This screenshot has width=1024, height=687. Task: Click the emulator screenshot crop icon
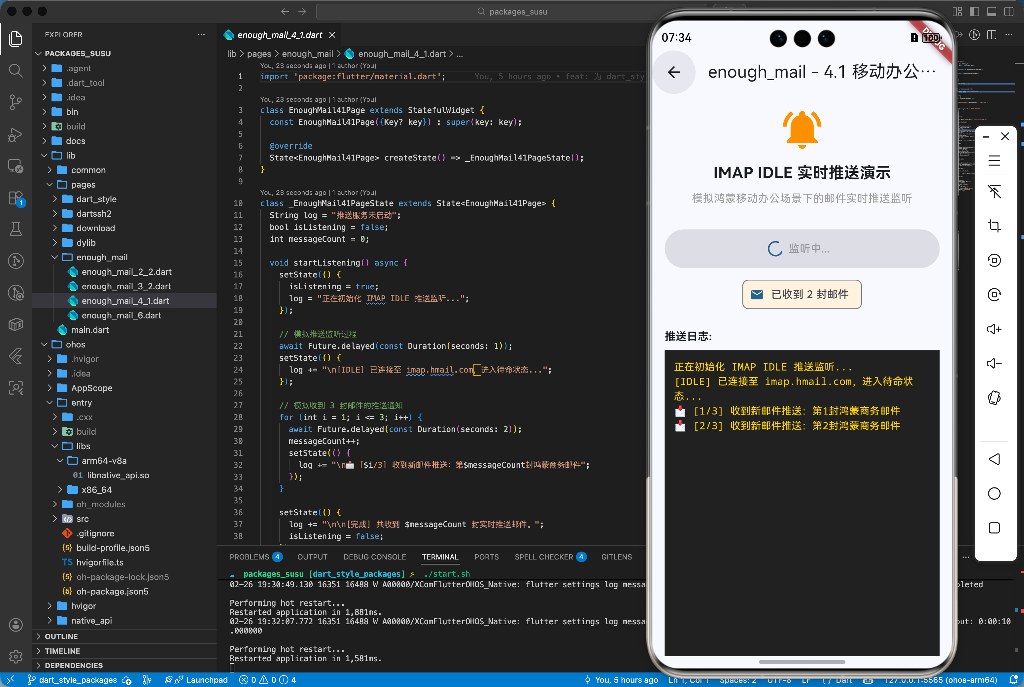click(994, 226)
